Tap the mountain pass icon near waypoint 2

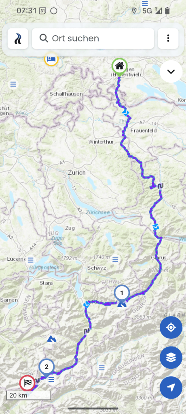[51, 339]
